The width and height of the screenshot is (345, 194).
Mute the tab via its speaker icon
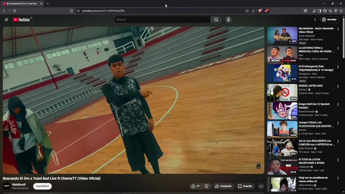tap(8, 4)
